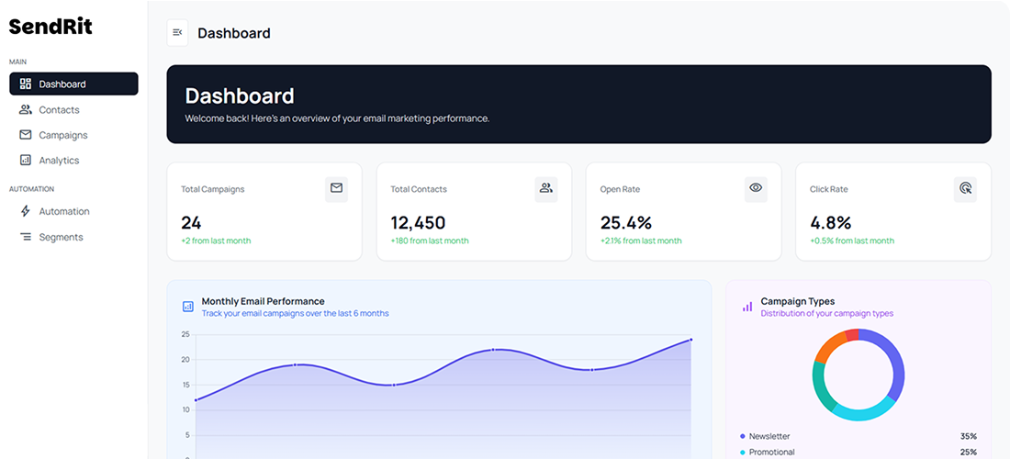The image size is (1010, 459).
Task: Click the first data point on the line chart
Action: click(196, 399)
